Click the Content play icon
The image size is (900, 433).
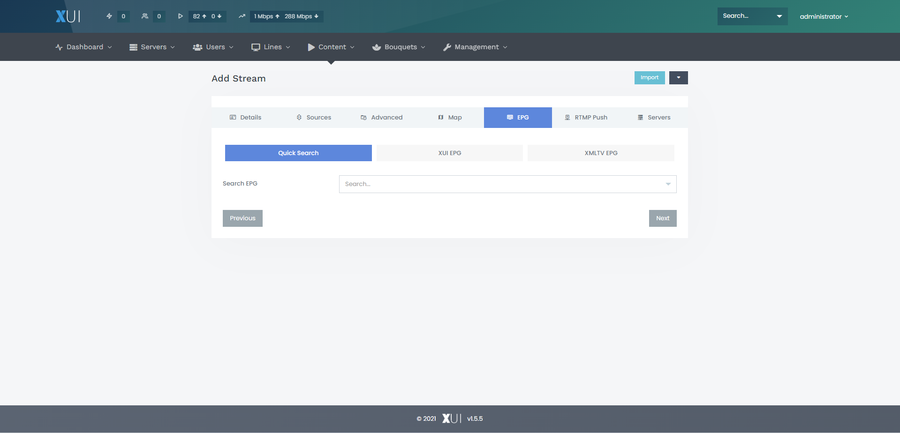311,47
